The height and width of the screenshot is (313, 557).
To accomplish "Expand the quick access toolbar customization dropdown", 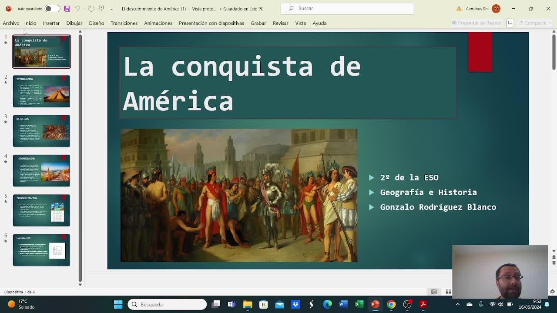I will pos(111,9).
